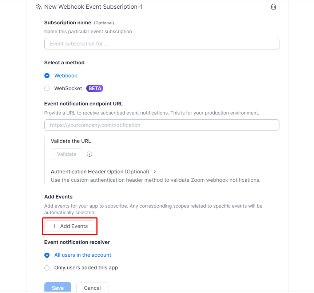Open the Add Events button

(x=70, y=226)
